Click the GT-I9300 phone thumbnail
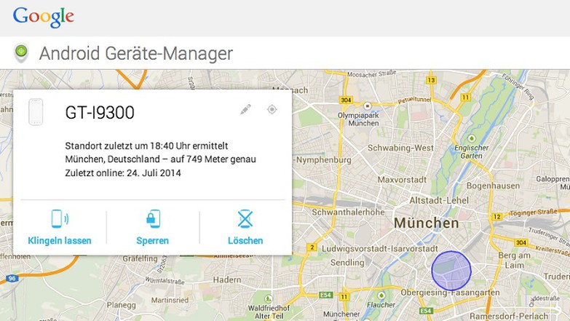Screen dimensions: 570x321 36,112
